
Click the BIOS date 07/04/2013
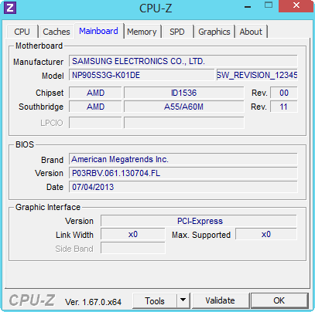(183, 187)
